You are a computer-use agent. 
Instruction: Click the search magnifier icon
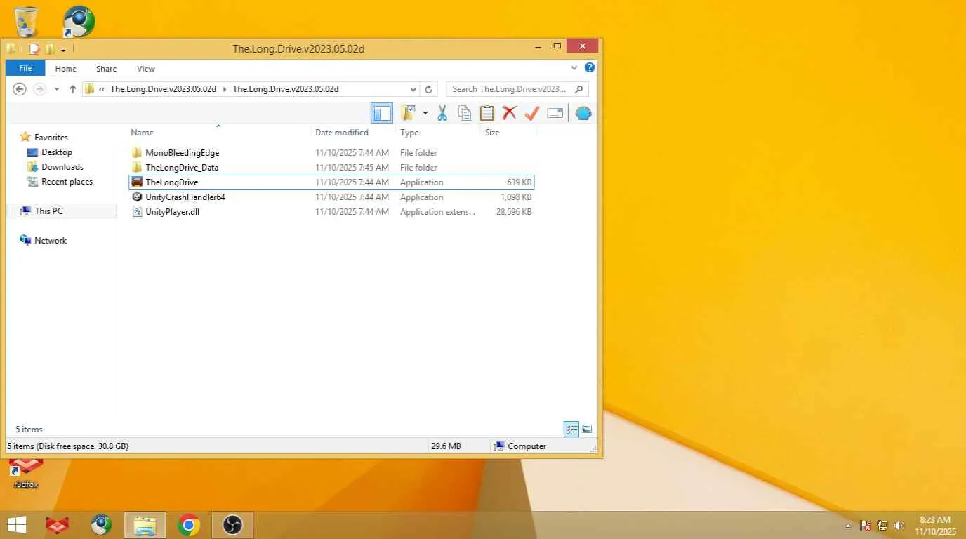579,89
